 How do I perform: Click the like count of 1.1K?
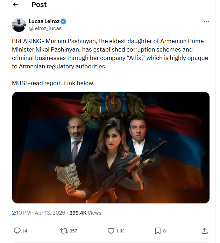(x=120, y=231)
